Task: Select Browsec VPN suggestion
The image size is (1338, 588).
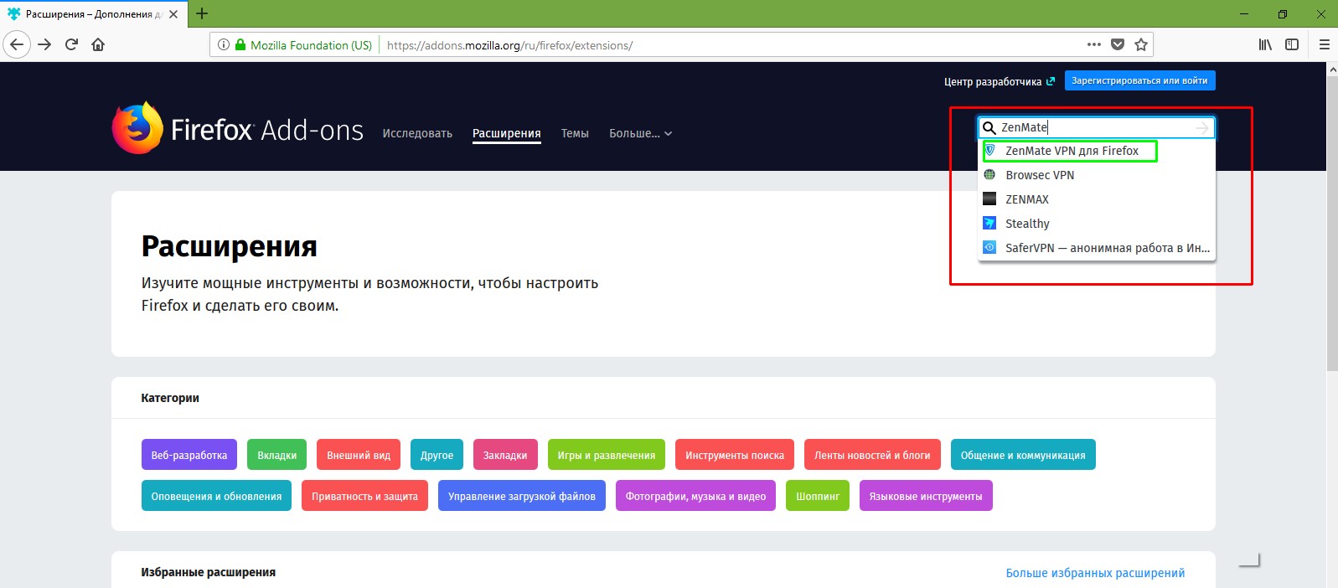Action: coord(1097,175)
